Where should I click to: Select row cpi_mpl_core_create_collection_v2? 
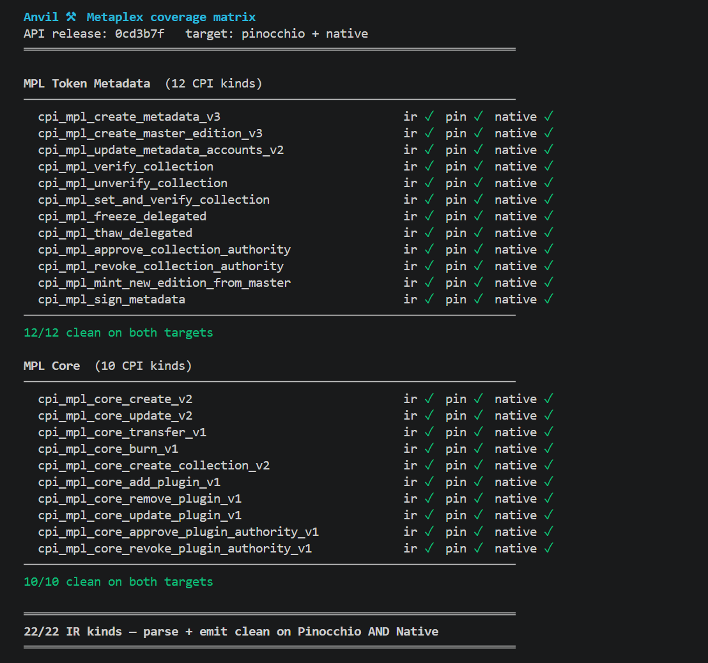pyautogui.click(x=296, y=466)
